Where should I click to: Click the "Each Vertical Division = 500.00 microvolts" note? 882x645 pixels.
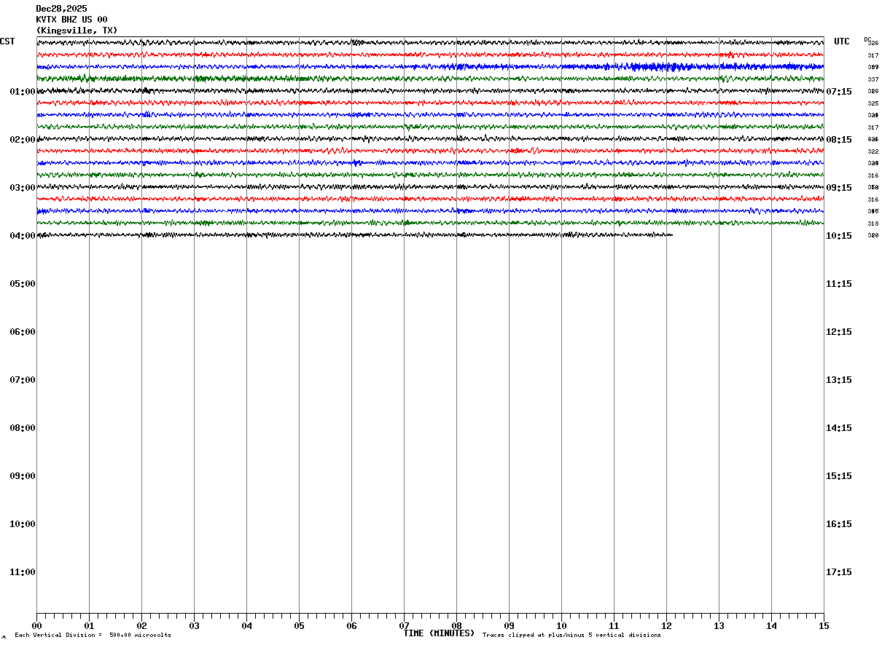click(93, 636)
